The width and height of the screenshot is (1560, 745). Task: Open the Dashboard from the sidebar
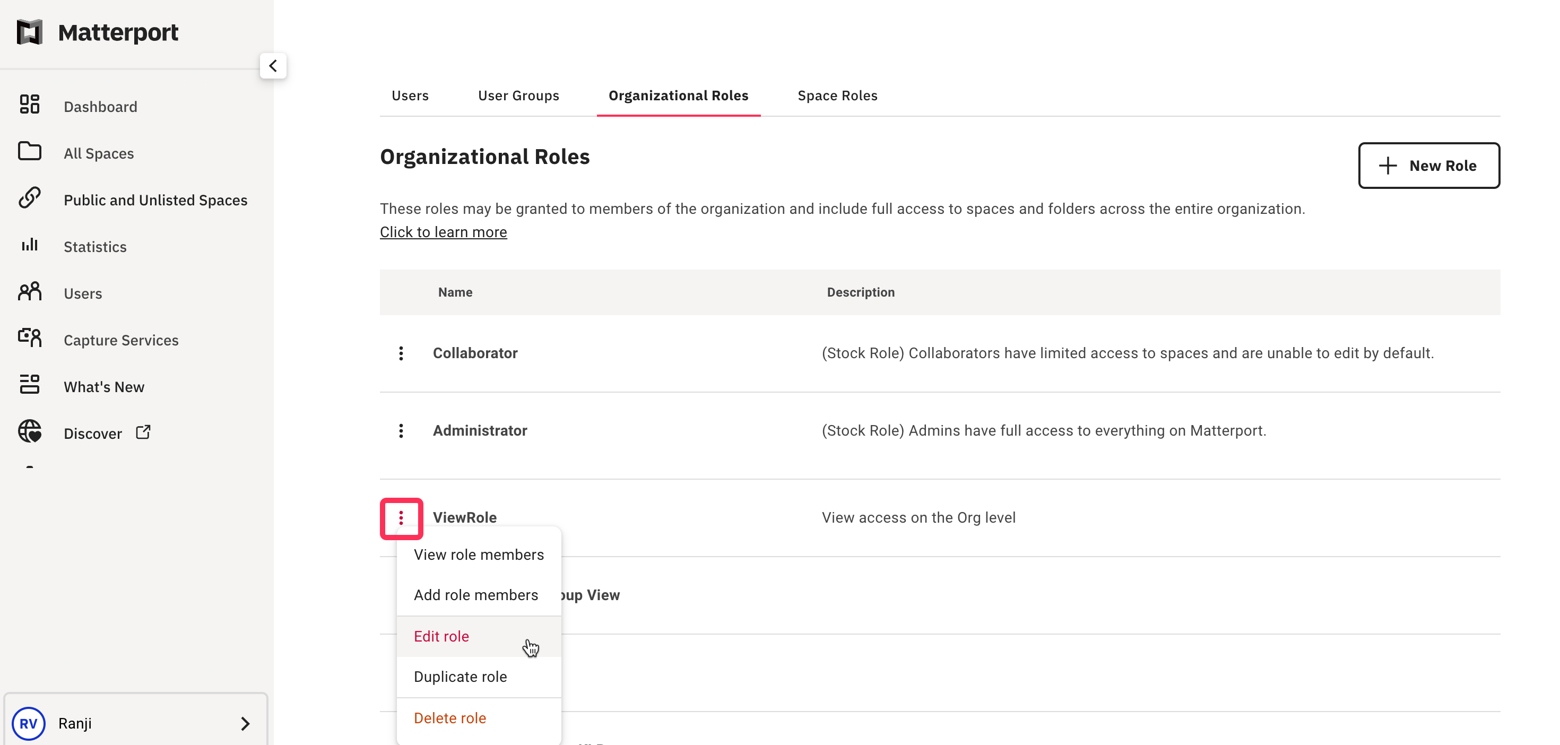[100, 106]
